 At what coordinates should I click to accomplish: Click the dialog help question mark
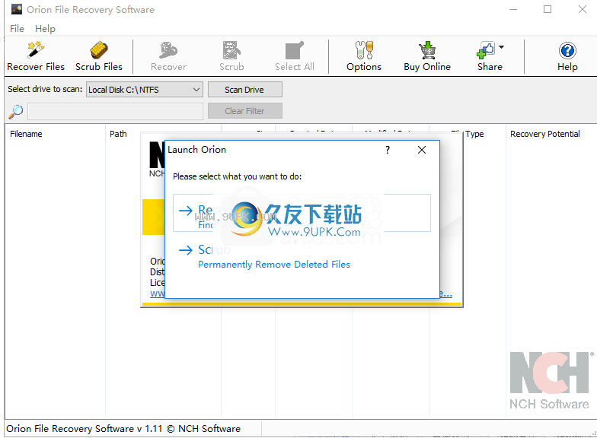[388, 150]
